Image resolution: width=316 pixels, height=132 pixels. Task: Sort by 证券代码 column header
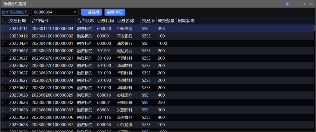tap(105, 21)
